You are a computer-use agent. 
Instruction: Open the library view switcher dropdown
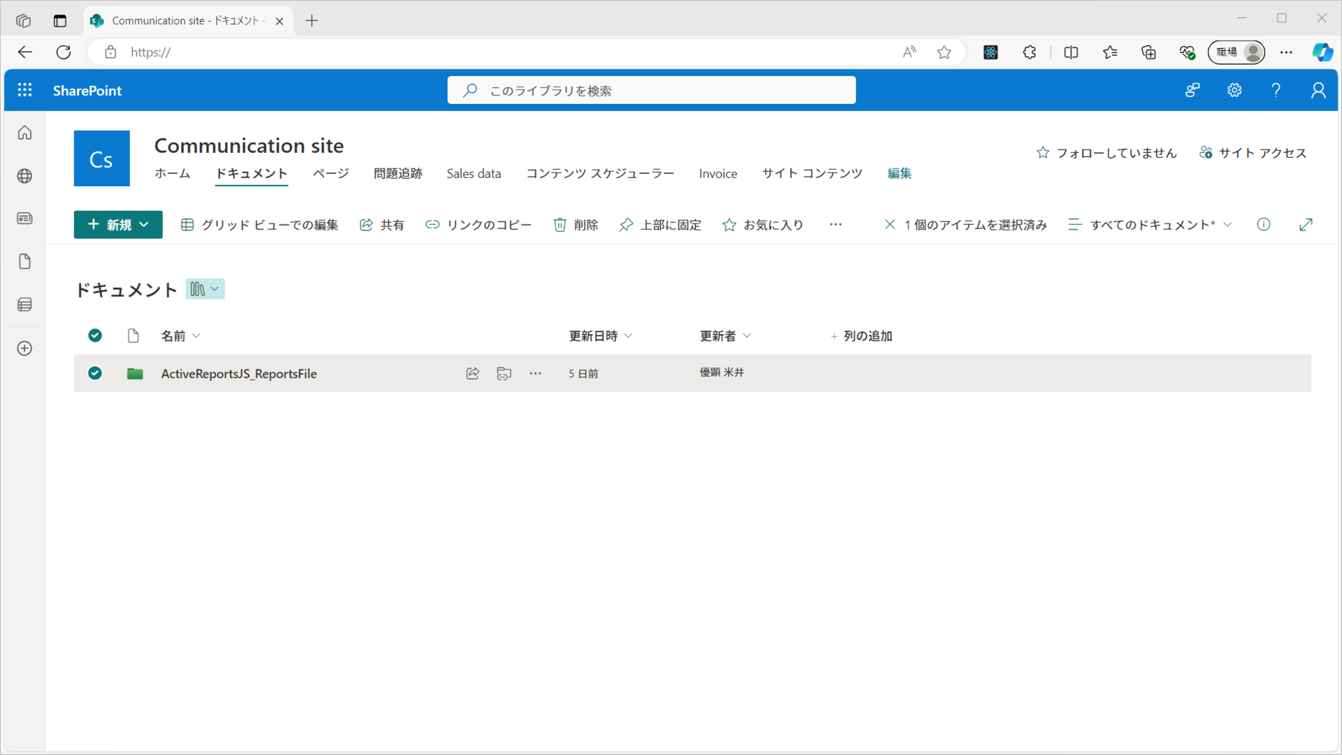tap(205, 289)
